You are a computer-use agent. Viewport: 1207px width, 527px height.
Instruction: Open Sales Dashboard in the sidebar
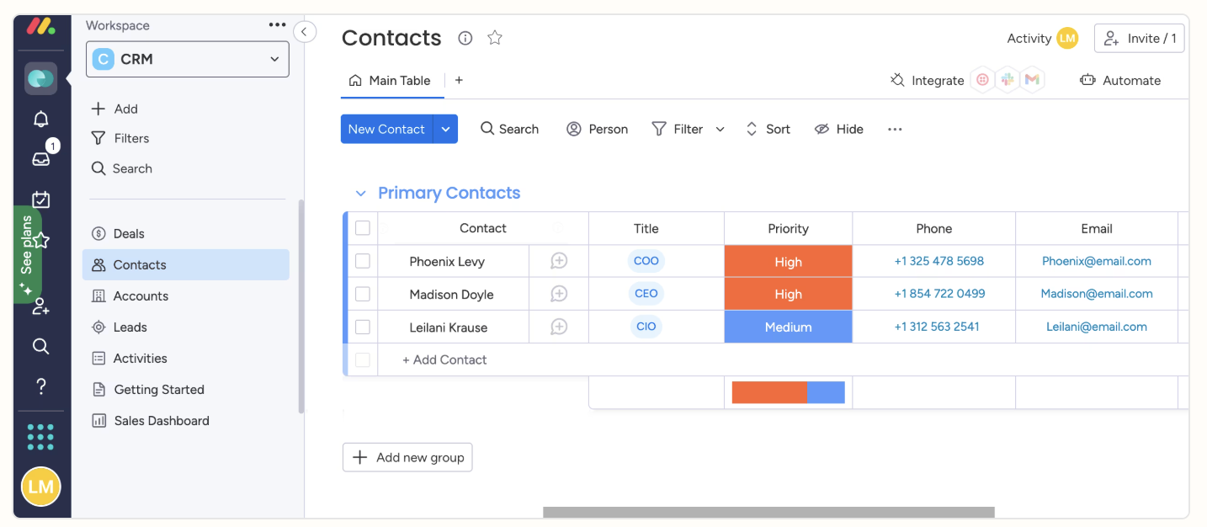[x=162, y=421]
